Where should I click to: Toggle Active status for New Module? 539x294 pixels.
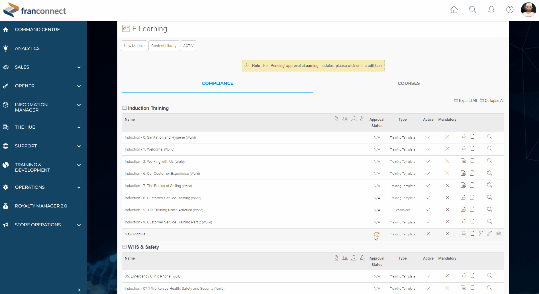pyautogui.click(x=428, y=234)
